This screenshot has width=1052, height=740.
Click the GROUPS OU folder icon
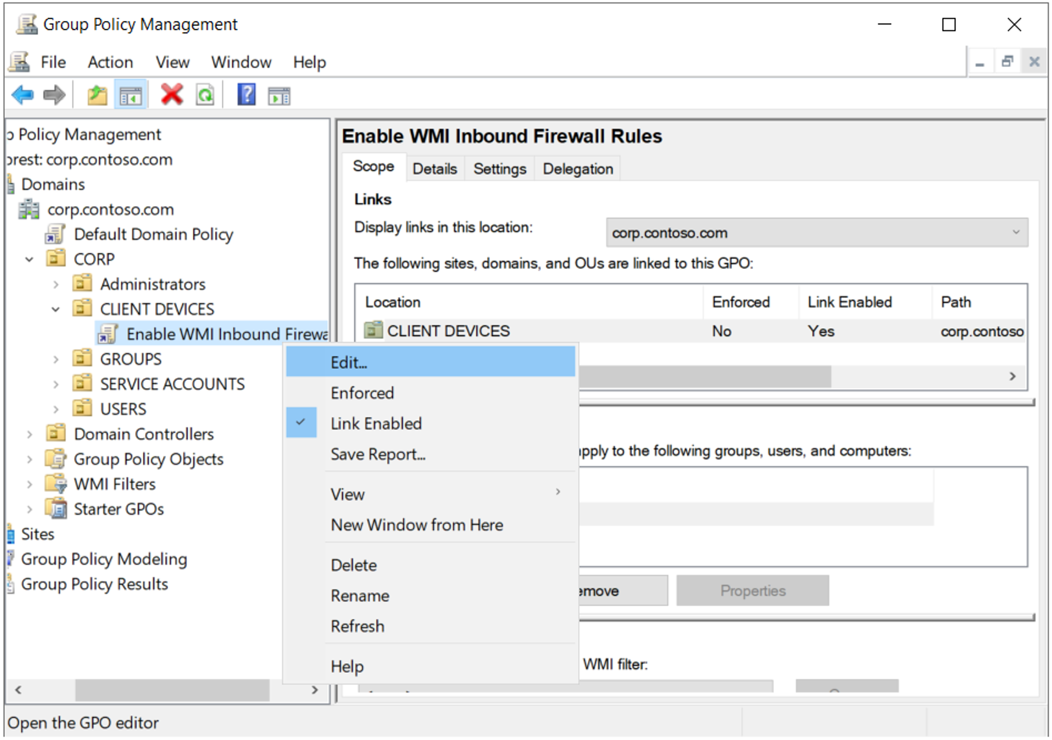click(x=82, y=358)
